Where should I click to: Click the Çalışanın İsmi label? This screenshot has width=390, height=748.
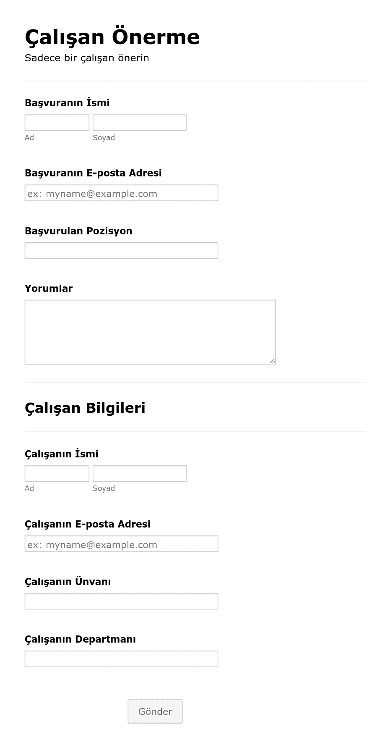click(x=62, y=454)
